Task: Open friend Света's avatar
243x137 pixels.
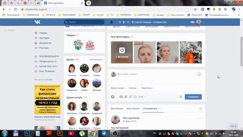Action: [84, 83]
